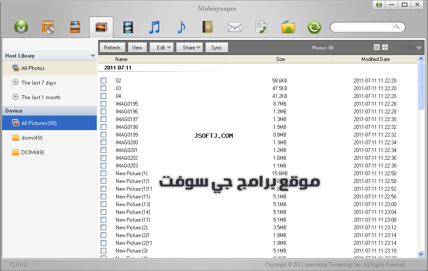This screenshot has height=271, width=428.
Task: Click the green icon in title bar
Action: (379, 5)
